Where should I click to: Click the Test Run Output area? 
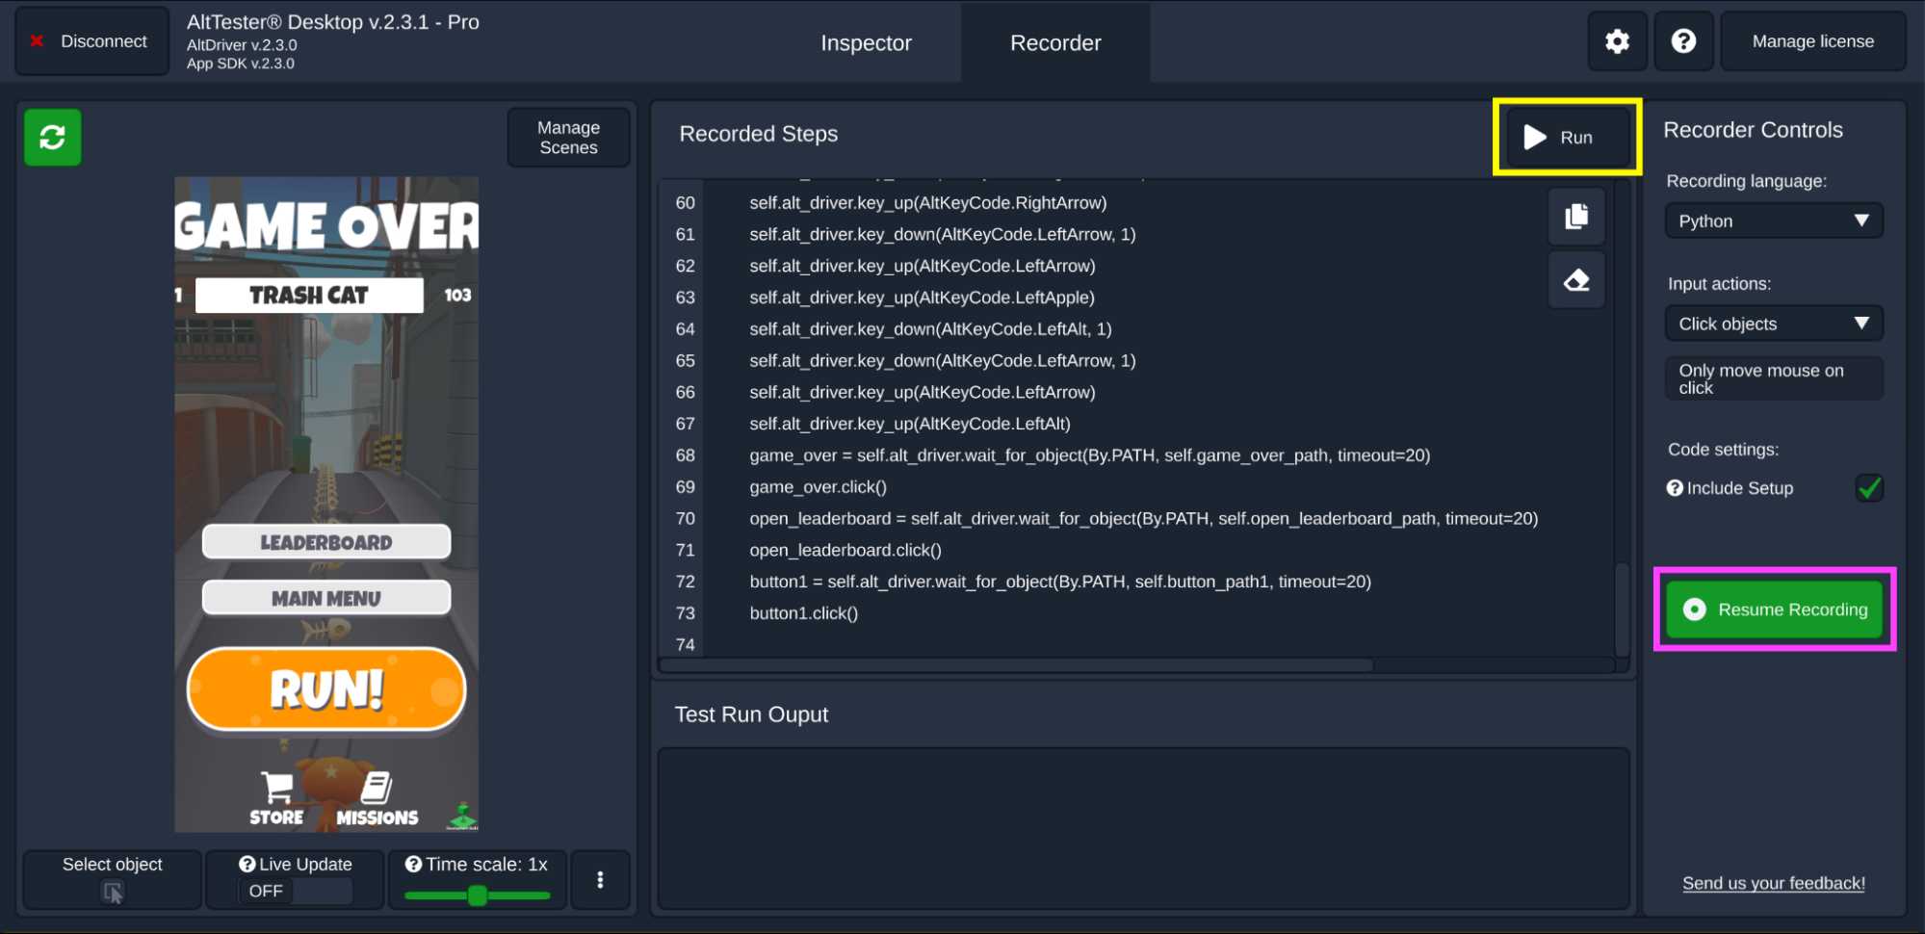tap(1143, 828)
